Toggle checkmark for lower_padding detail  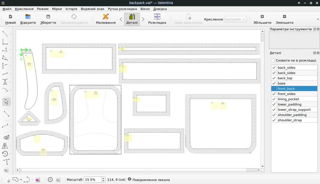pyautogui.click(x=274, y=104)
